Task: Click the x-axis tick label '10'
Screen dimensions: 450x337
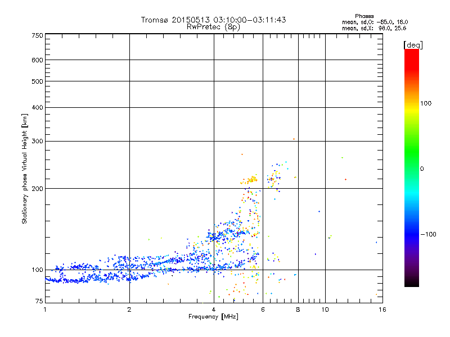Action: coord(325,309)
